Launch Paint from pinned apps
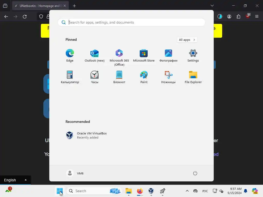The image size is (263, 197). point(144,77)
